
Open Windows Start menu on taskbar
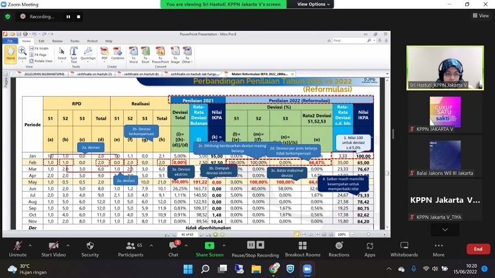[188, 269]
